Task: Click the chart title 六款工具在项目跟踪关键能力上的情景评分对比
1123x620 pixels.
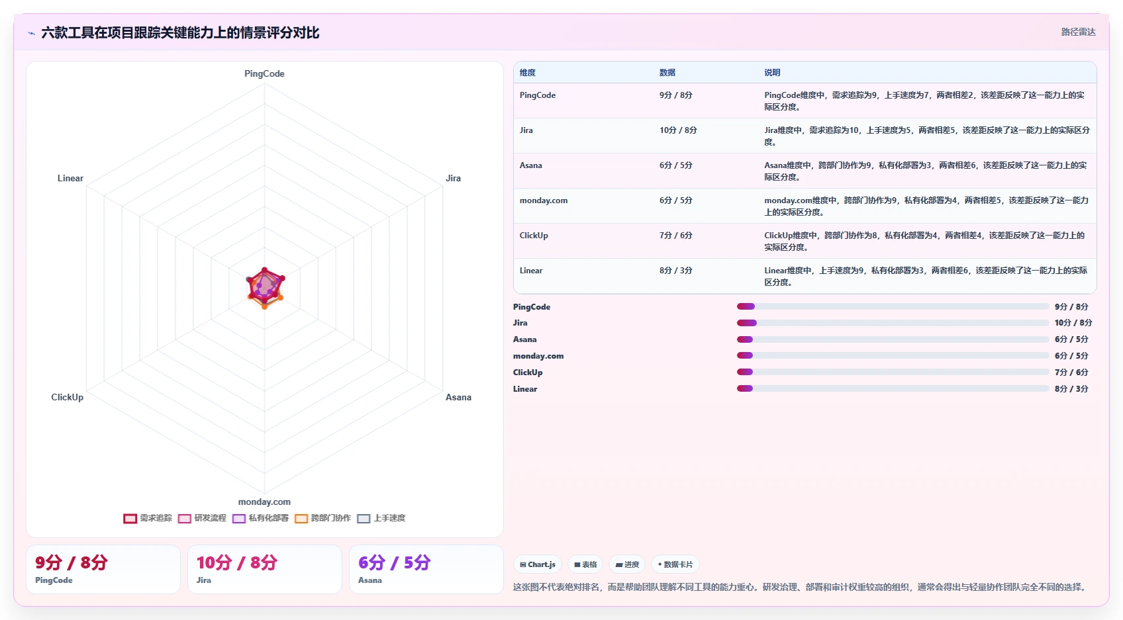Action: pyautogui.click(x=180, y=33)
